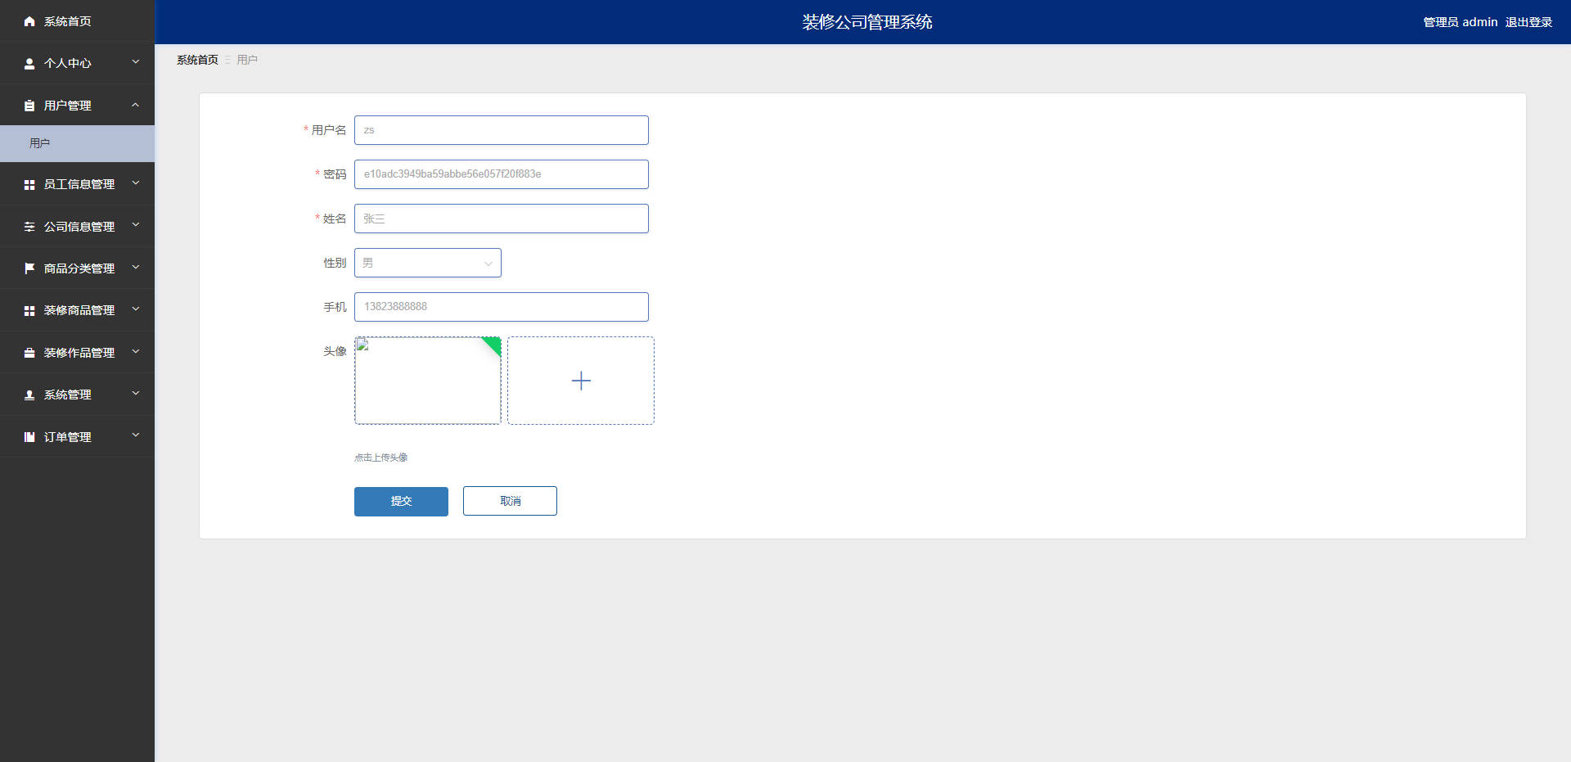This screenshot has height=762, width=1571.
Task: Click the grid icon beside 装修商品管理
Action: [x=29, y=311]
